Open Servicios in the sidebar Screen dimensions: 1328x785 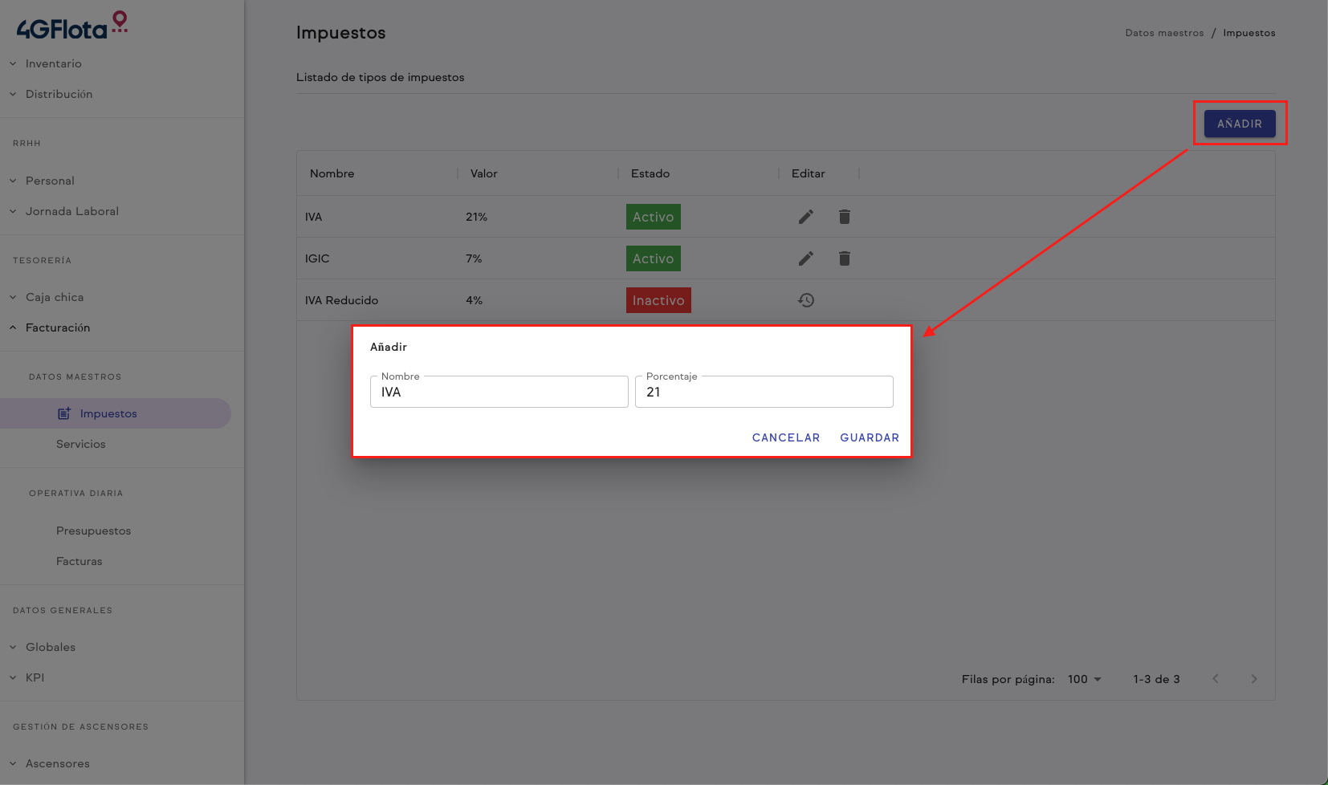point(81,444)
